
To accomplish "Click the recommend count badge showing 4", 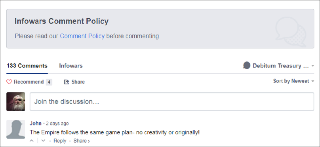I will click(x=49, y=82).
